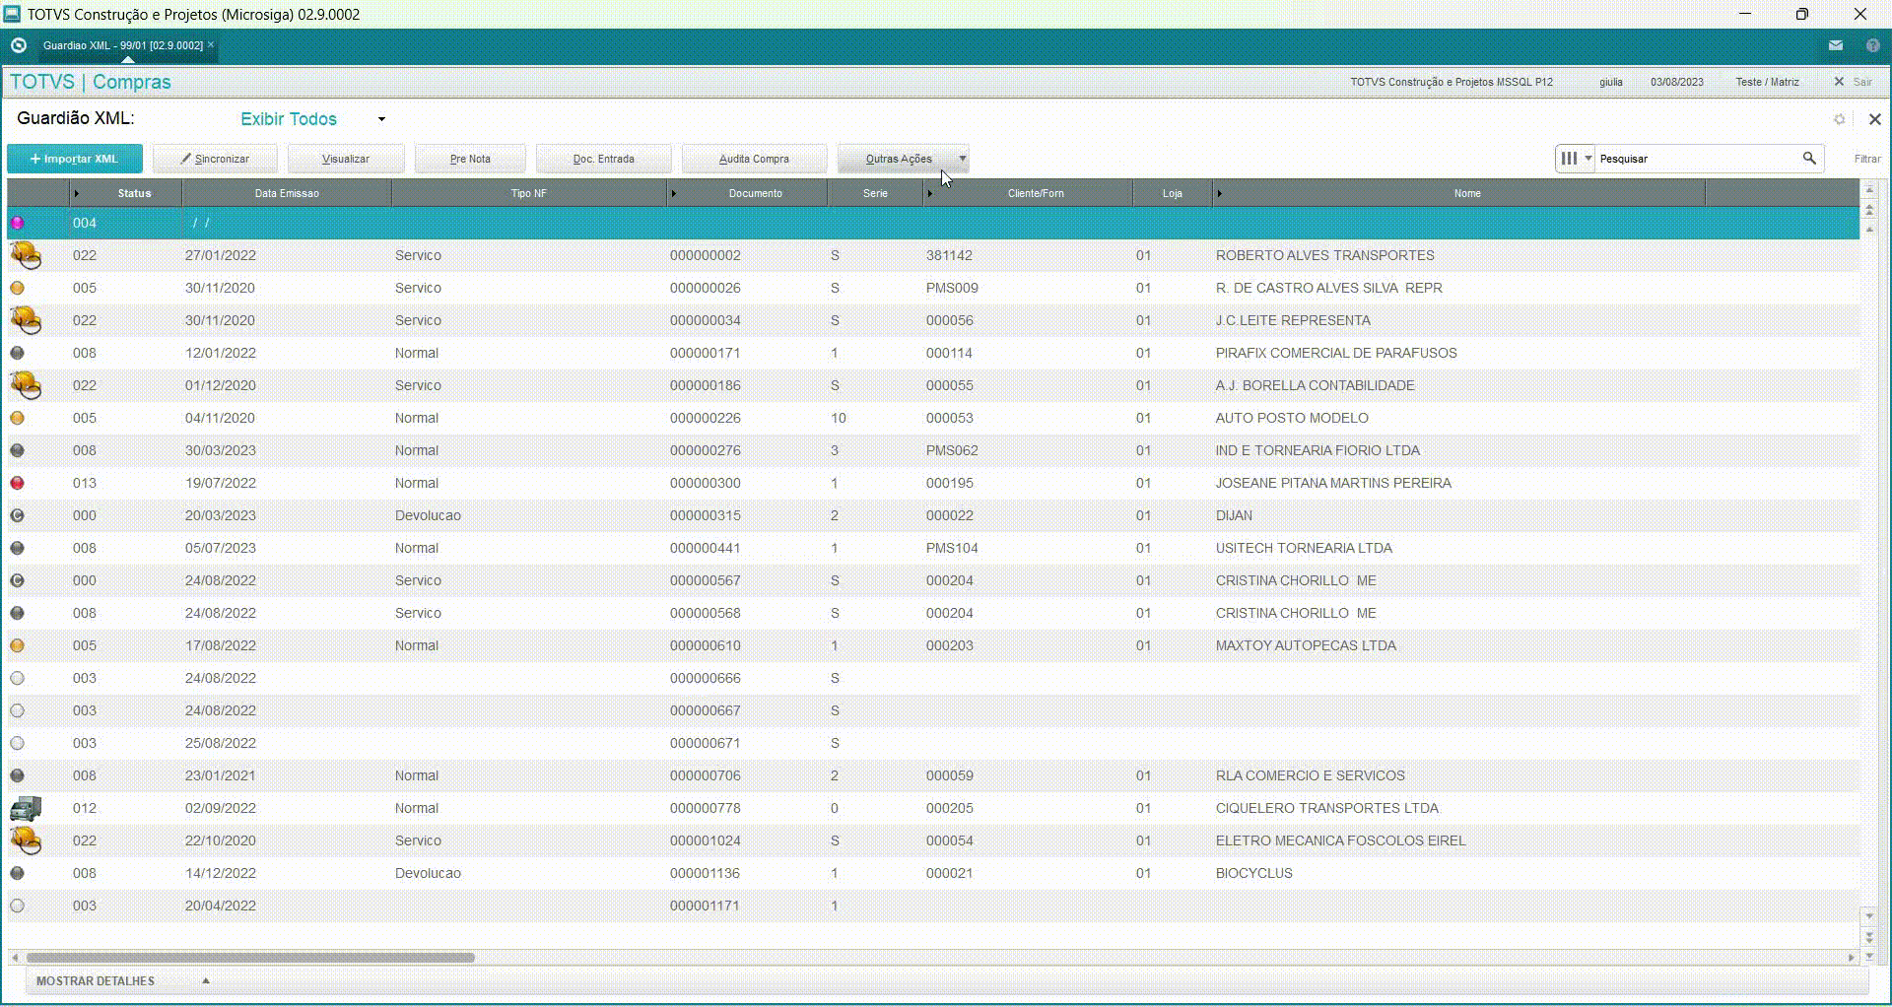Click gray status dot for PIRAFIX COMERCIAL row
The height and width of the screenshot is (1007, 1892).
click(17, 353)
